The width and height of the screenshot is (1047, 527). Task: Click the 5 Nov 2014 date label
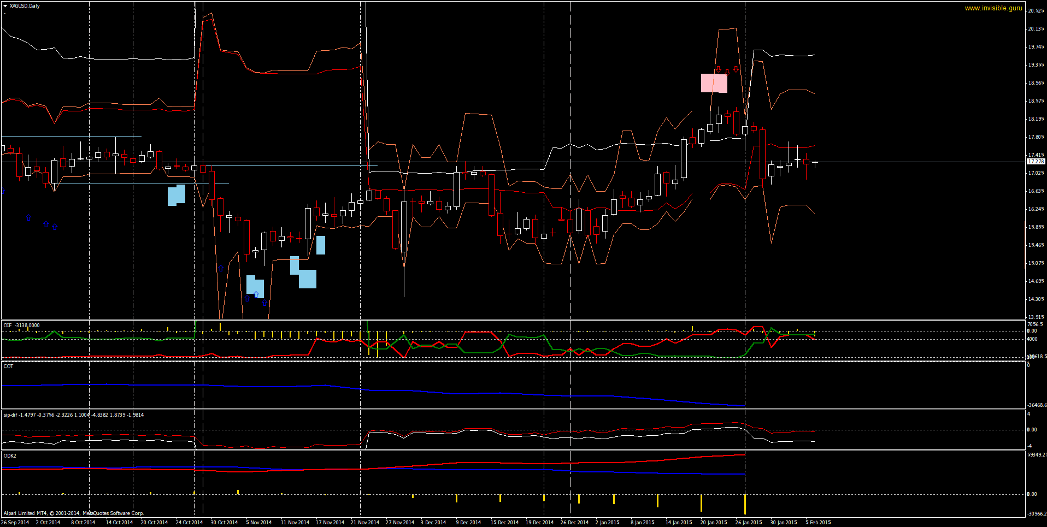tap(259, 523)
